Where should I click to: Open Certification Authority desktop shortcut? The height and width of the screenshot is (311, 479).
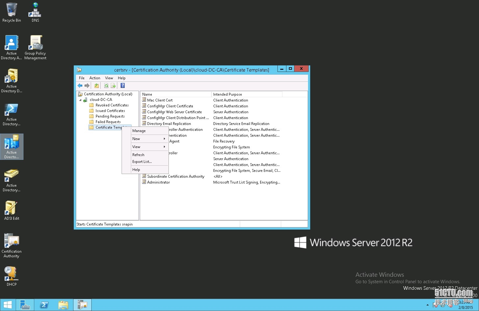click(x=11, y=246)
